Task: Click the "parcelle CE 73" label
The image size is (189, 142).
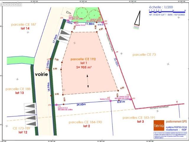Action: tap(144, 54)
